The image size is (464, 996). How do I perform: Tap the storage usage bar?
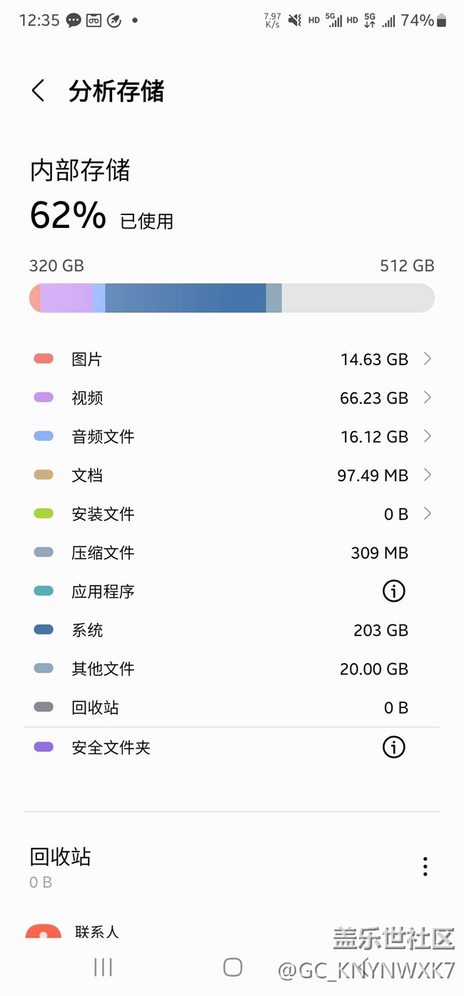point(231,298)
